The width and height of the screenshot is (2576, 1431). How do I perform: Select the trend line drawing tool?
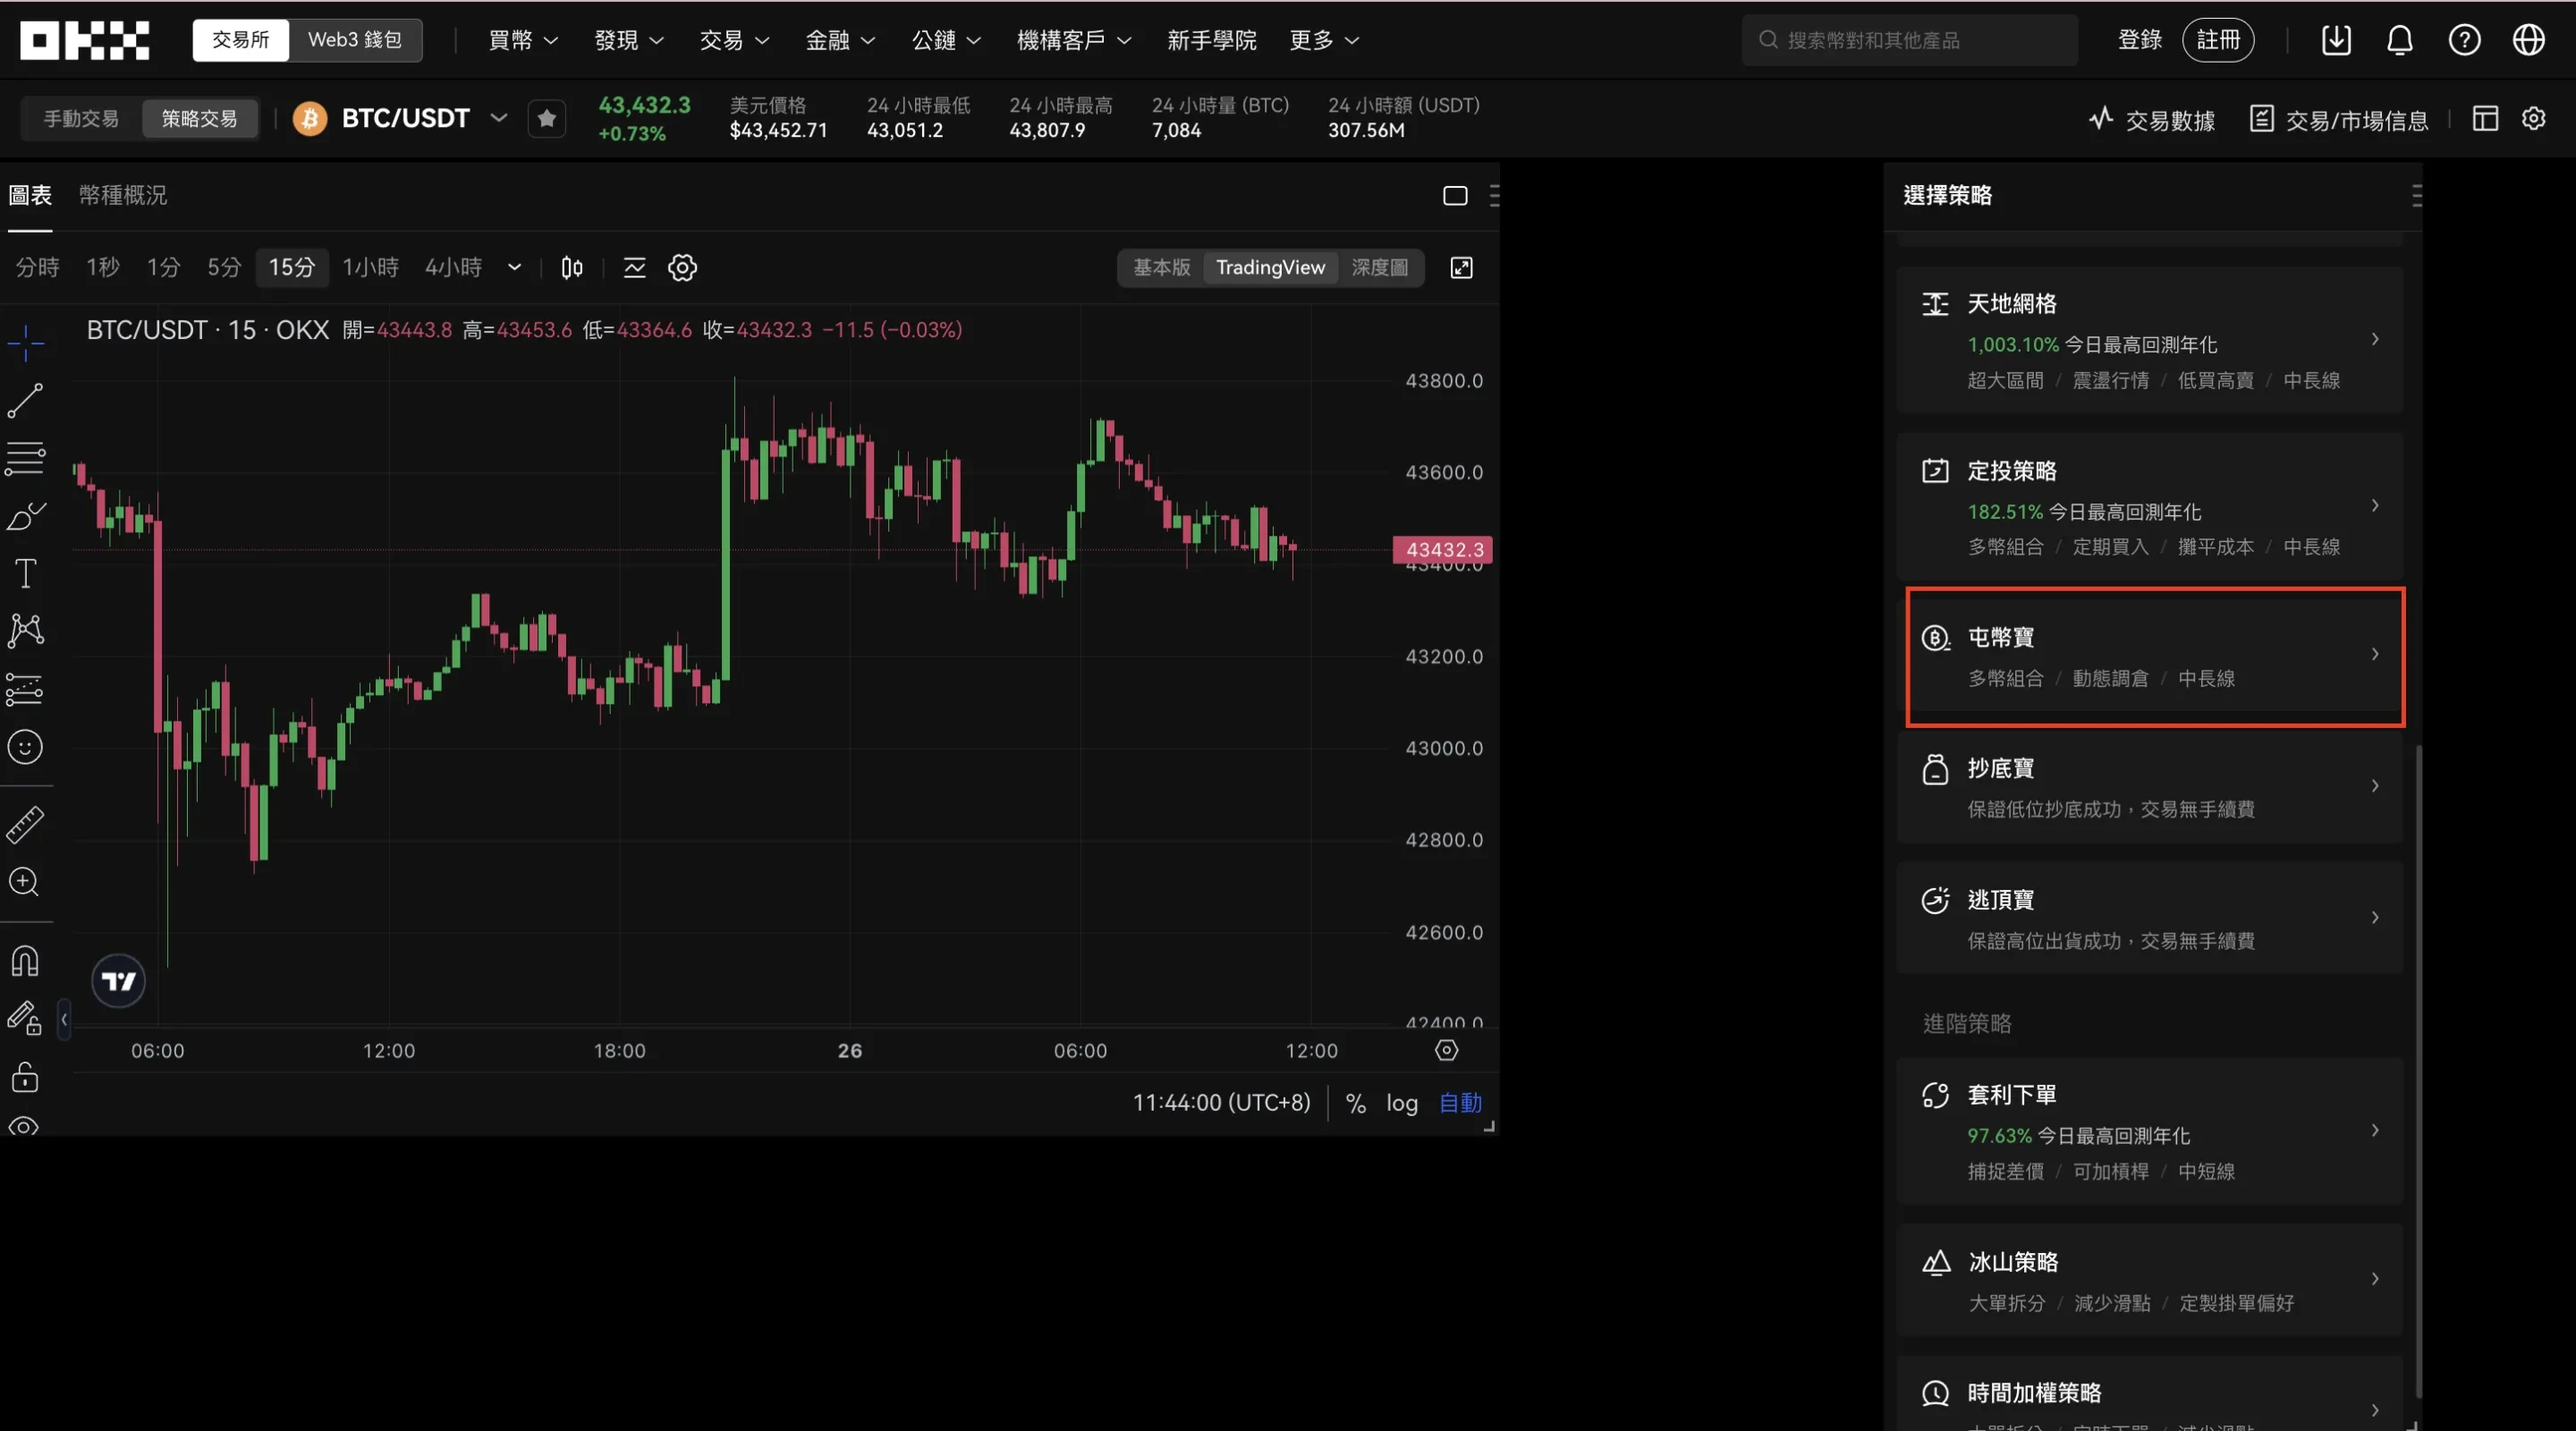point(25,401)
